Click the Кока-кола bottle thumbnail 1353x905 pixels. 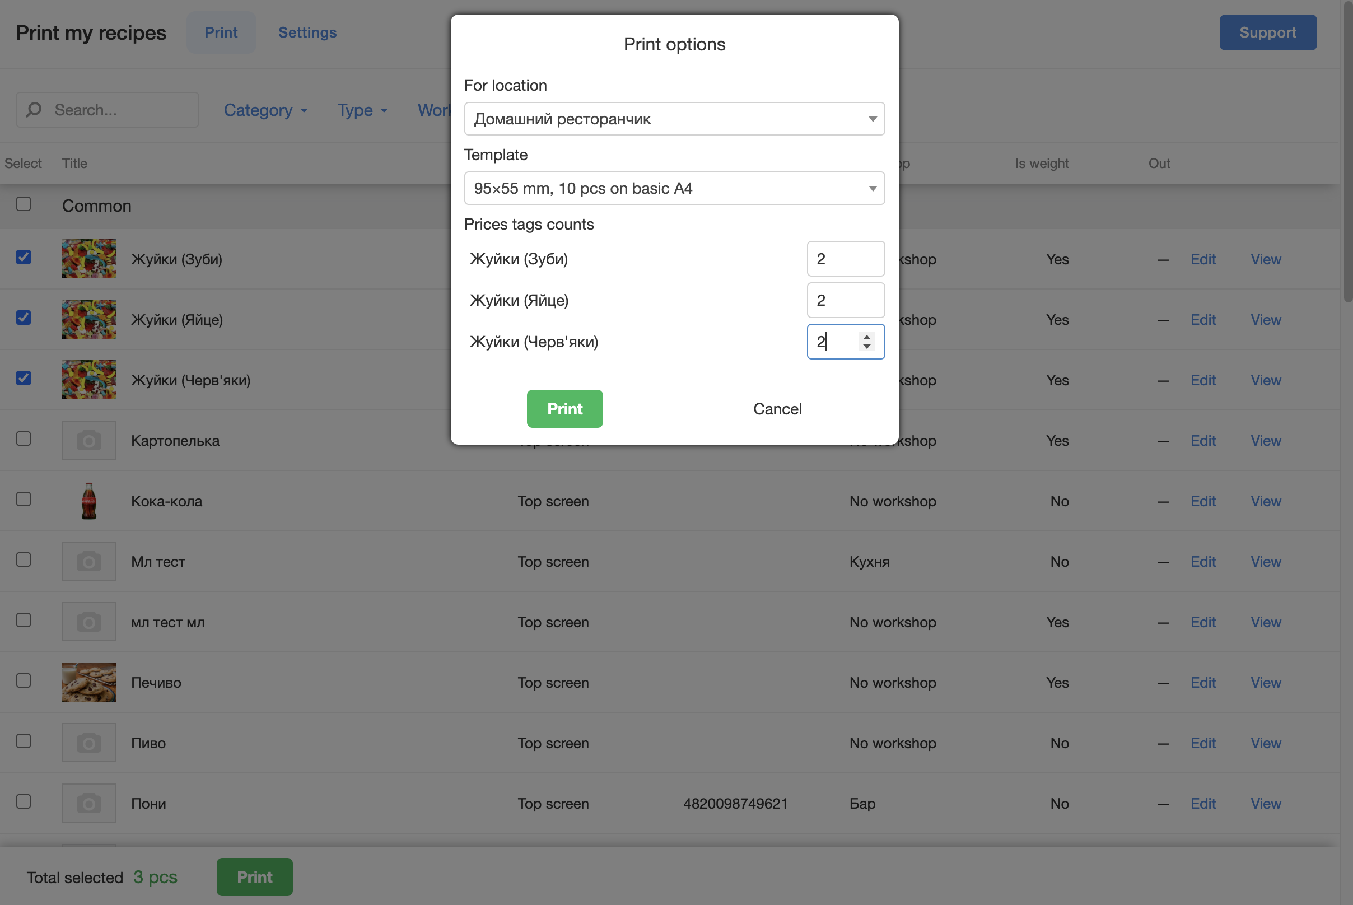click(89, 501)
